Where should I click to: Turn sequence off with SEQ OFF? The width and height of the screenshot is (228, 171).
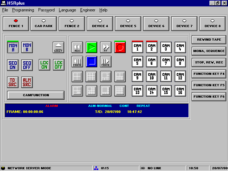(x=27, y=65)
